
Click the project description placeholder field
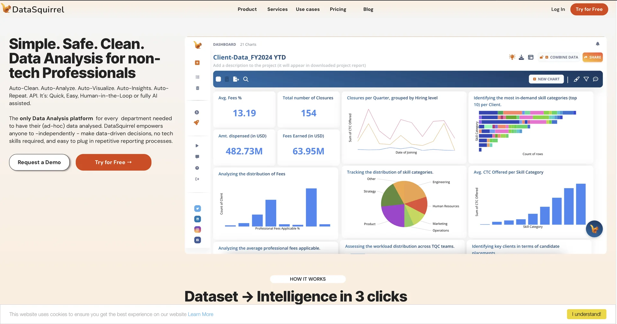pos(290,65)
